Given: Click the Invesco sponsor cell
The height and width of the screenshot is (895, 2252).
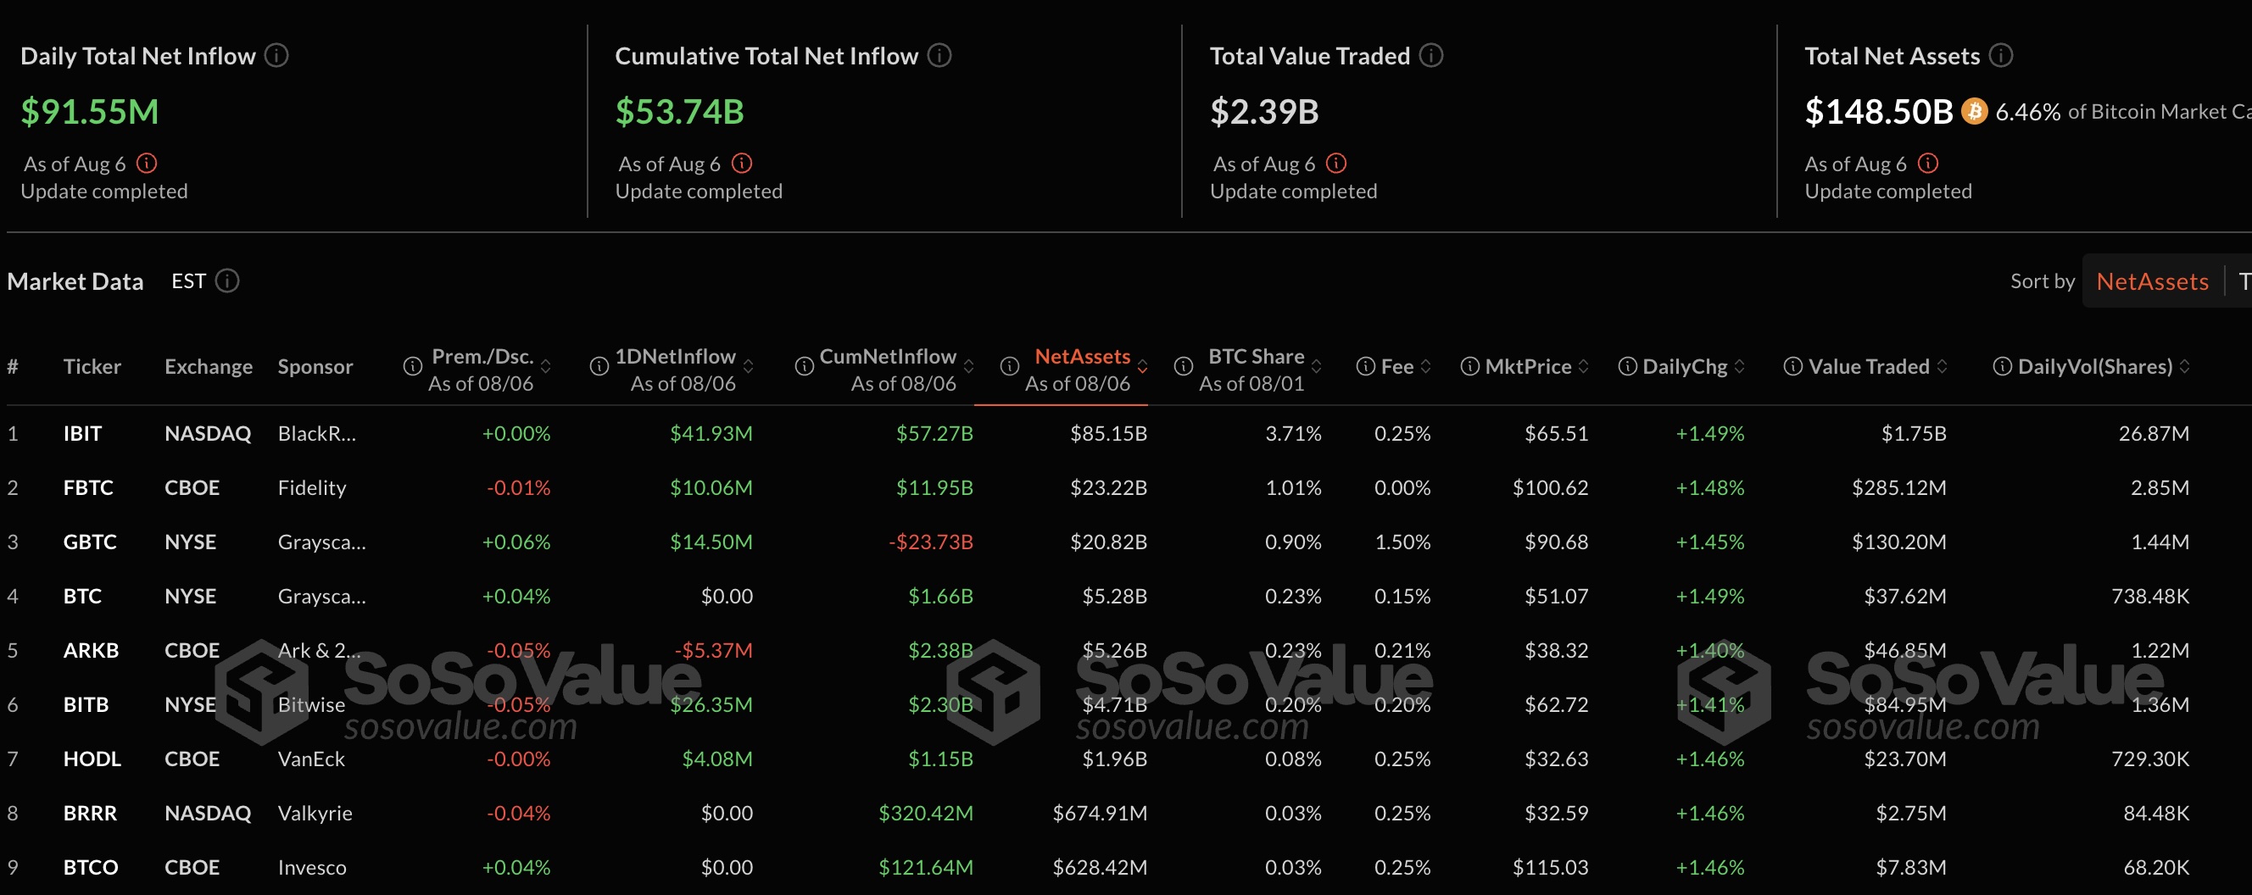Looking at the screenshot, I should (x=312, y=867).
